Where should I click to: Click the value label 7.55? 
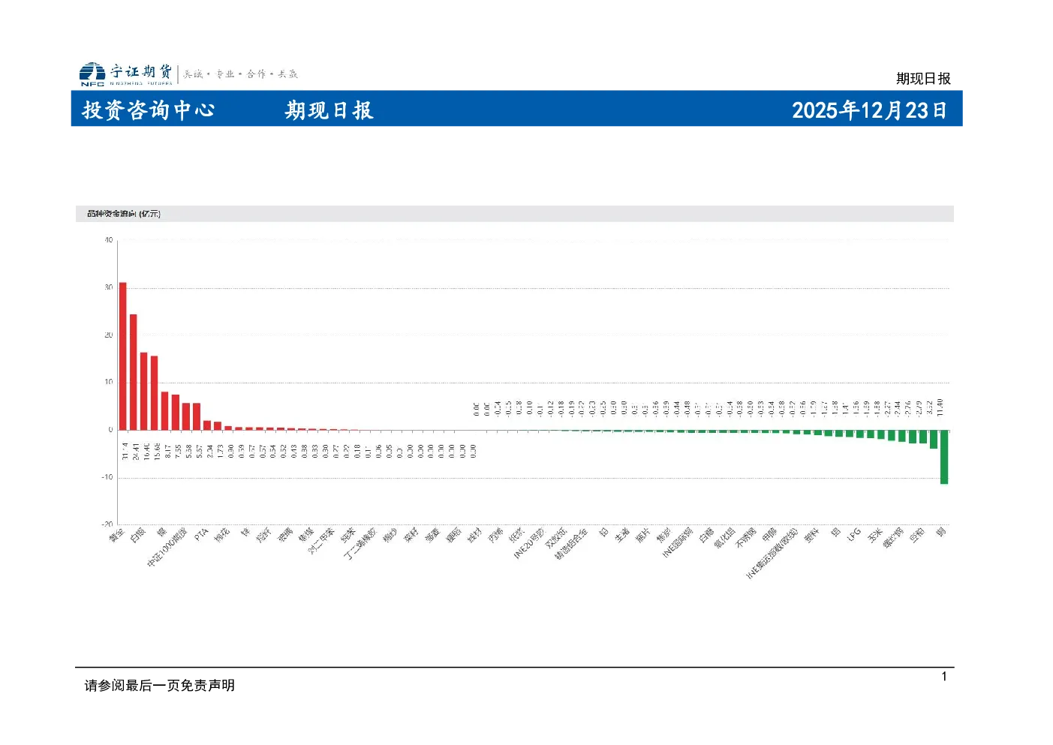[178, 451]
